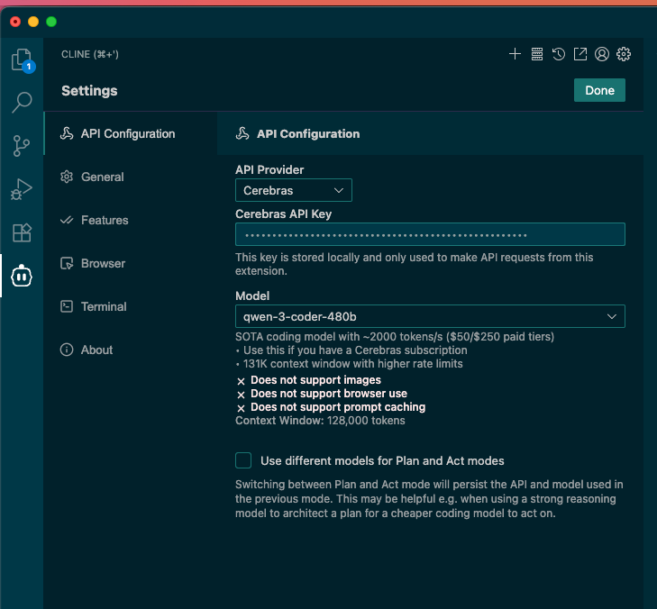Click the Settings heading text
The height and width of the screenshot is (609, 657).
point(89,90)
